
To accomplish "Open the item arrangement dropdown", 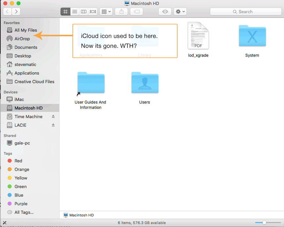I will [x=106, y=12].
